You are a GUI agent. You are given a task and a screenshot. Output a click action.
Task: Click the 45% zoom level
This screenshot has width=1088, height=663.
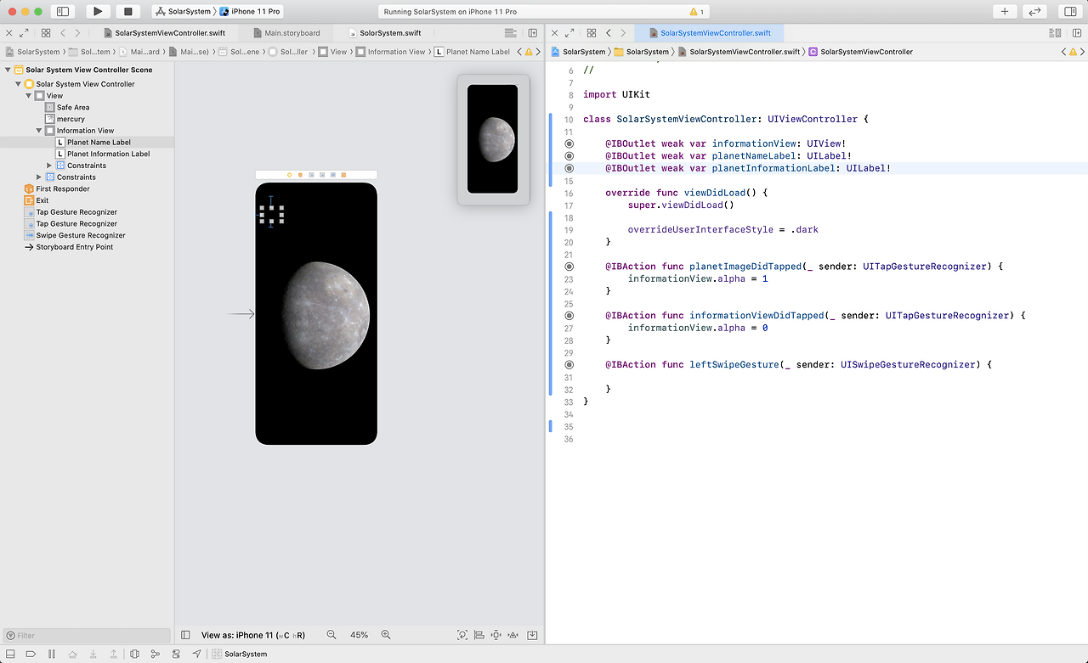(x=360, y=635)
